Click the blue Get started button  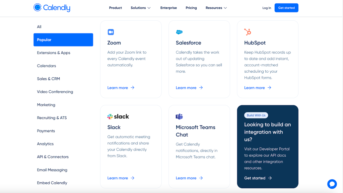point(286,8)
